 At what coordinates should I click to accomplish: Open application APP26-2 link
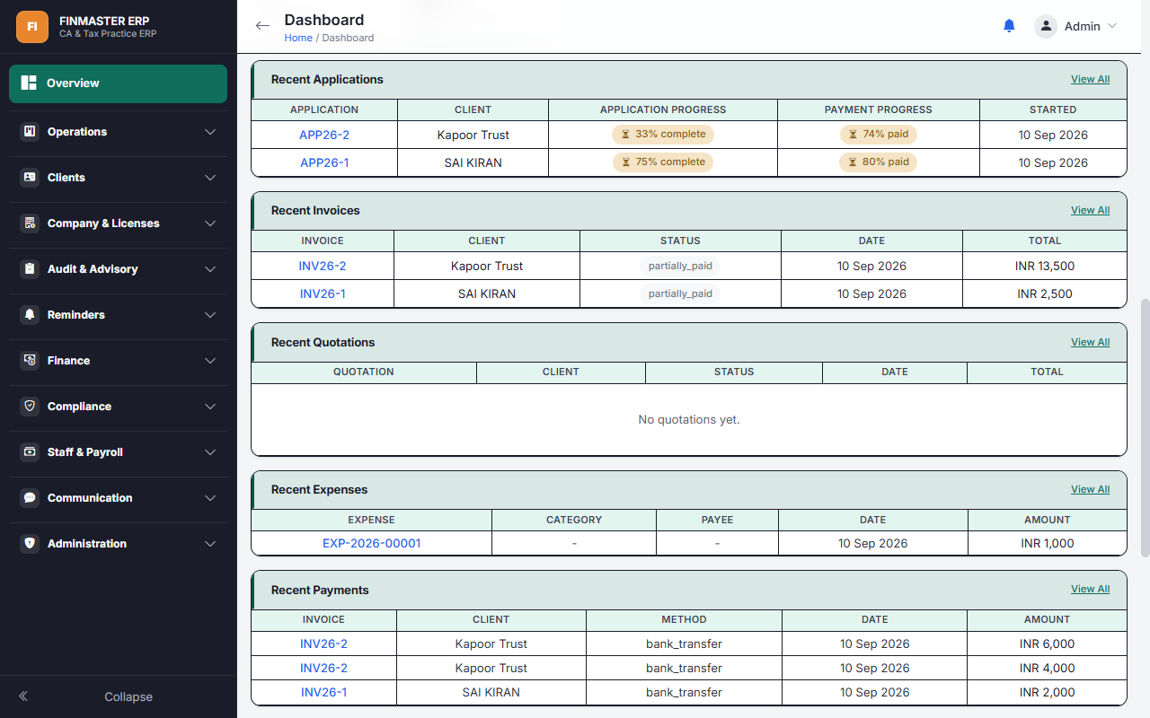(324, 135)
